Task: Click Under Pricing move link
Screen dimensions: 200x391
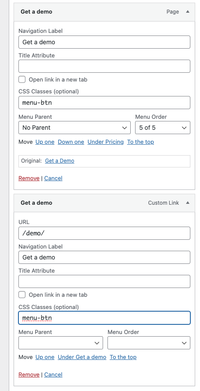Action: [x=106, y=142]
